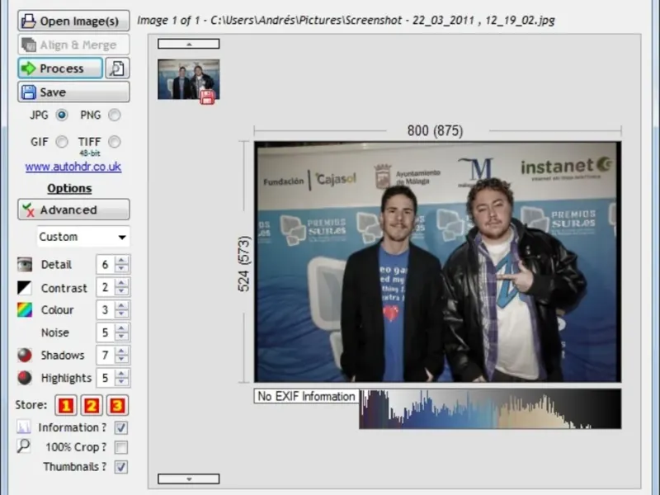Open the preview magnifier button beside Process
660x495 pixels.
click(x=117, y=68)
